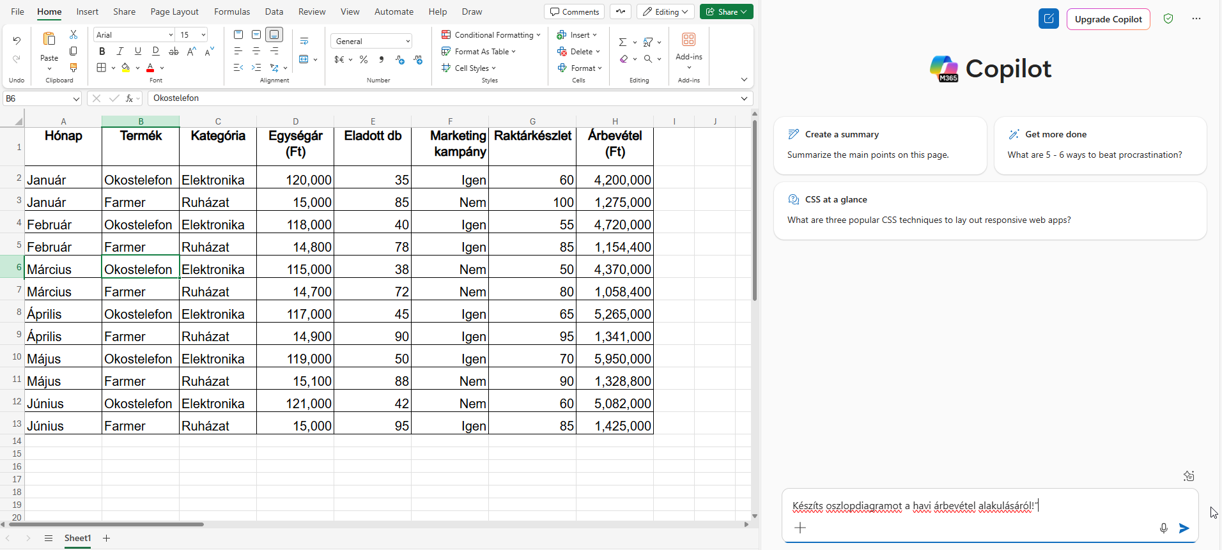Click the AutoSum sigma icon
1222x550 pixels.
click(x=623, y=42)
